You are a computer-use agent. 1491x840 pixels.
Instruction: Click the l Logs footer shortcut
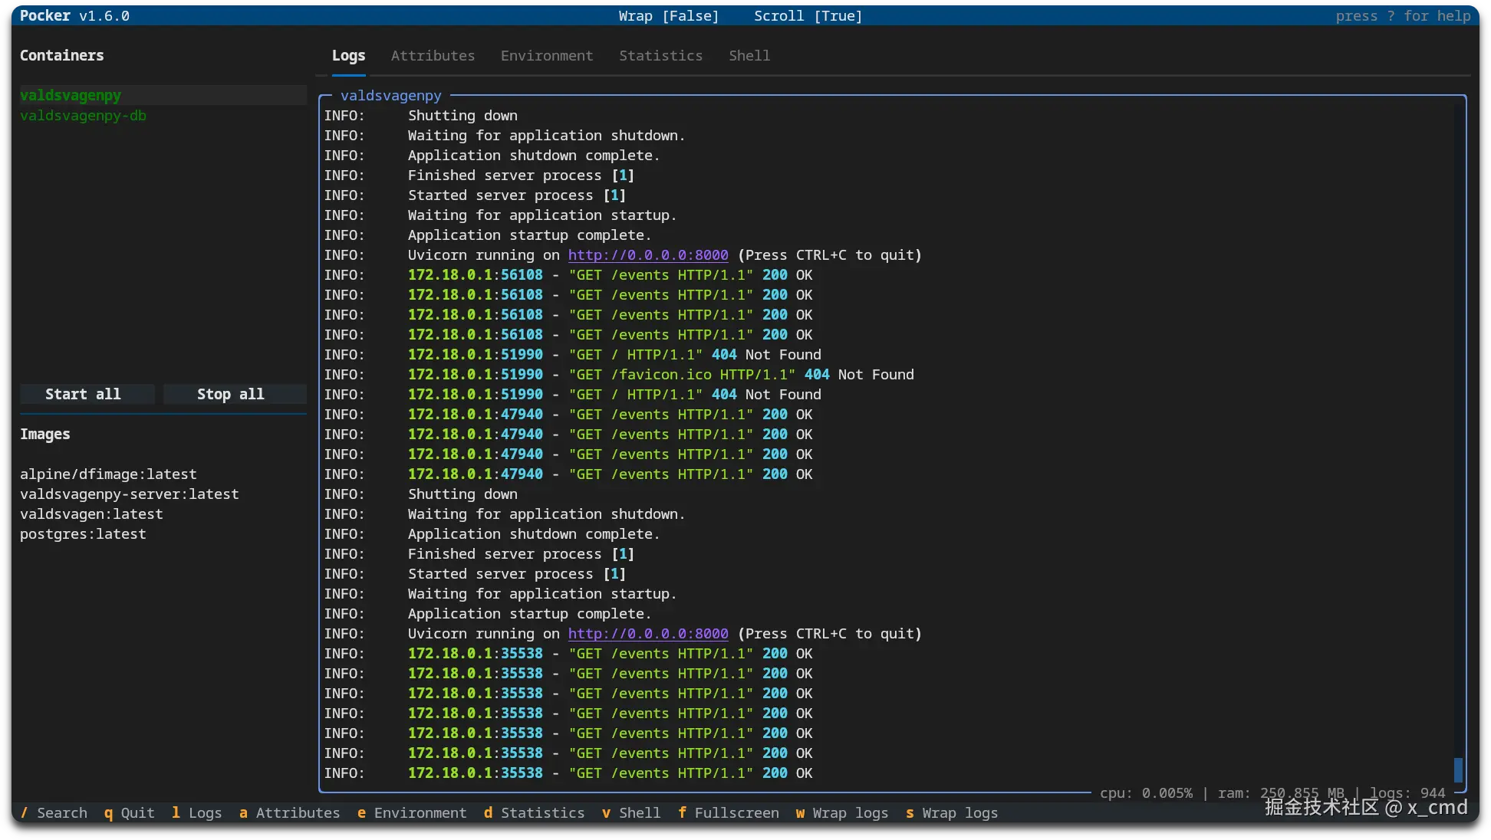196,813
